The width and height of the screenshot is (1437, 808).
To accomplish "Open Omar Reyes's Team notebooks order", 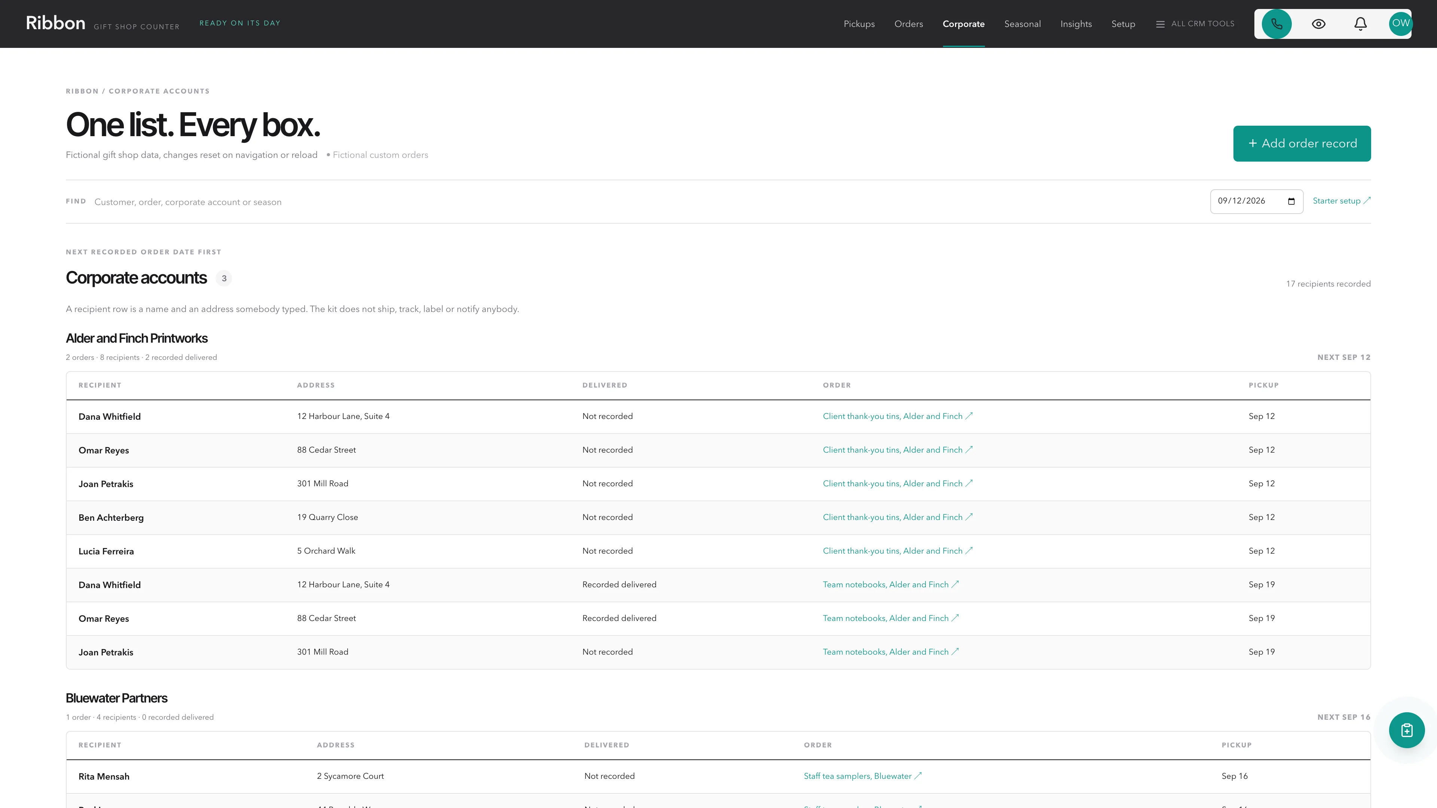I will (890, 618).
